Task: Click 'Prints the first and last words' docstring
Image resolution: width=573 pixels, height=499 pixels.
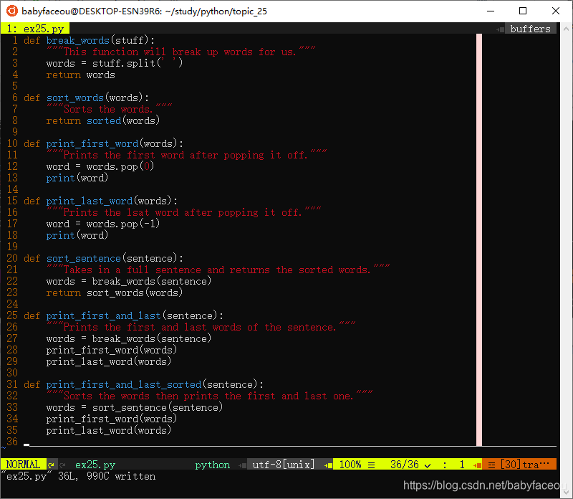Action: [201, 327]
